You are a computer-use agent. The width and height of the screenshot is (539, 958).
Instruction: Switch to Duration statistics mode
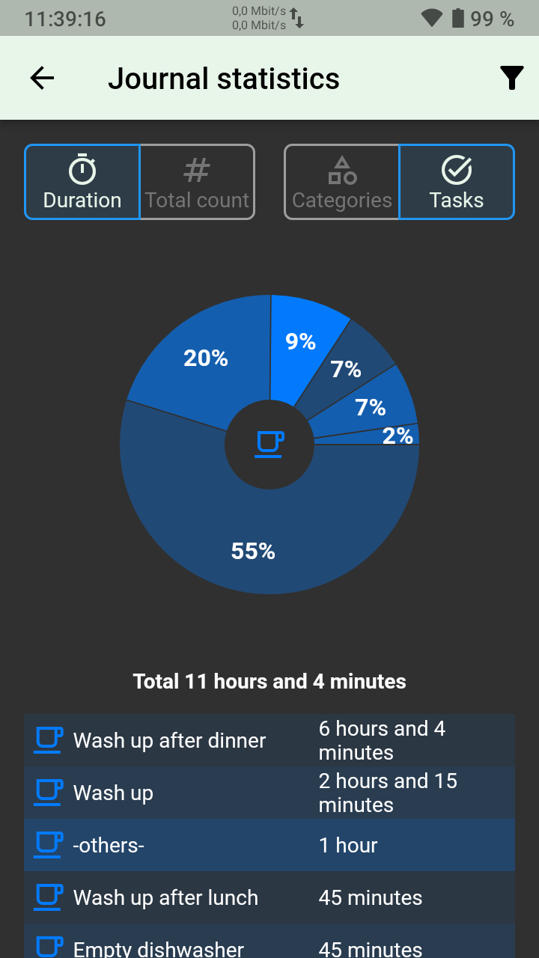tap(82, 182)
